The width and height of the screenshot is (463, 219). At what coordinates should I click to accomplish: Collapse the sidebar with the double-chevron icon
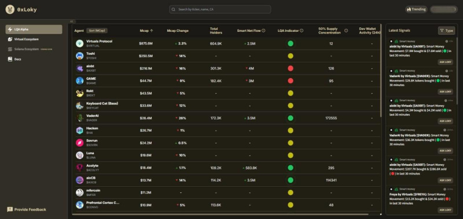72,21
